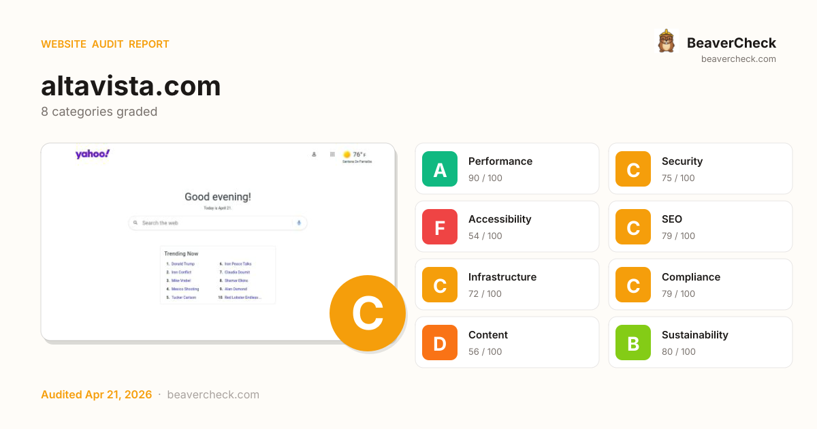
Task: Click the sun weather icon showing 76°
Action: click(347, 155)
